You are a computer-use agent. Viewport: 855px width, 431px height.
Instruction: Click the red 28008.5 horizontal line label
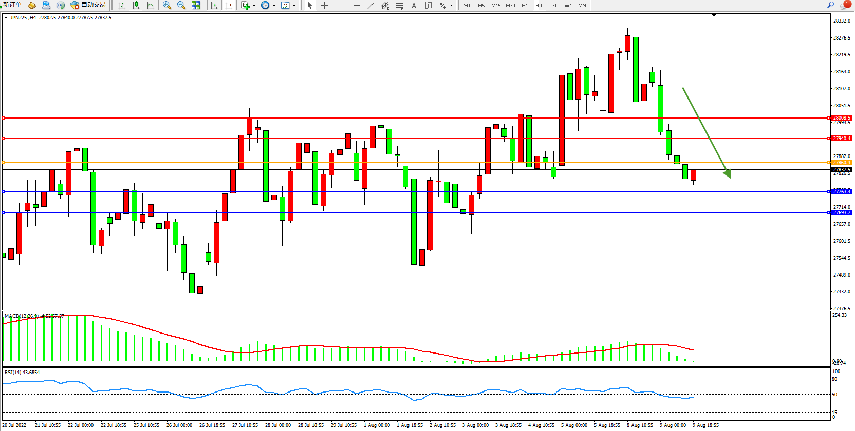pos(842,118)
